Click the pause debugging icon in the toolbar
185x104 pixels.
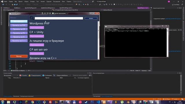[x=84, y=5]
